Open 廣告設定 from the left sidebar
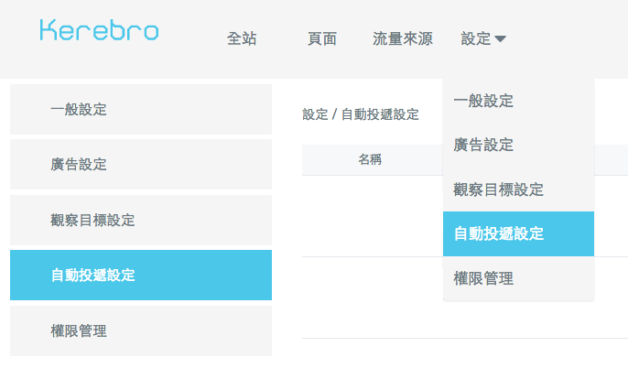 (141, 165)
